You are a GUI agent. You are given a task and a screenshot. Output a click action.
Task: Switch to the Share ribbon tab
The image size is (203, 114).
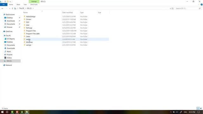click(x=18, y=4)
